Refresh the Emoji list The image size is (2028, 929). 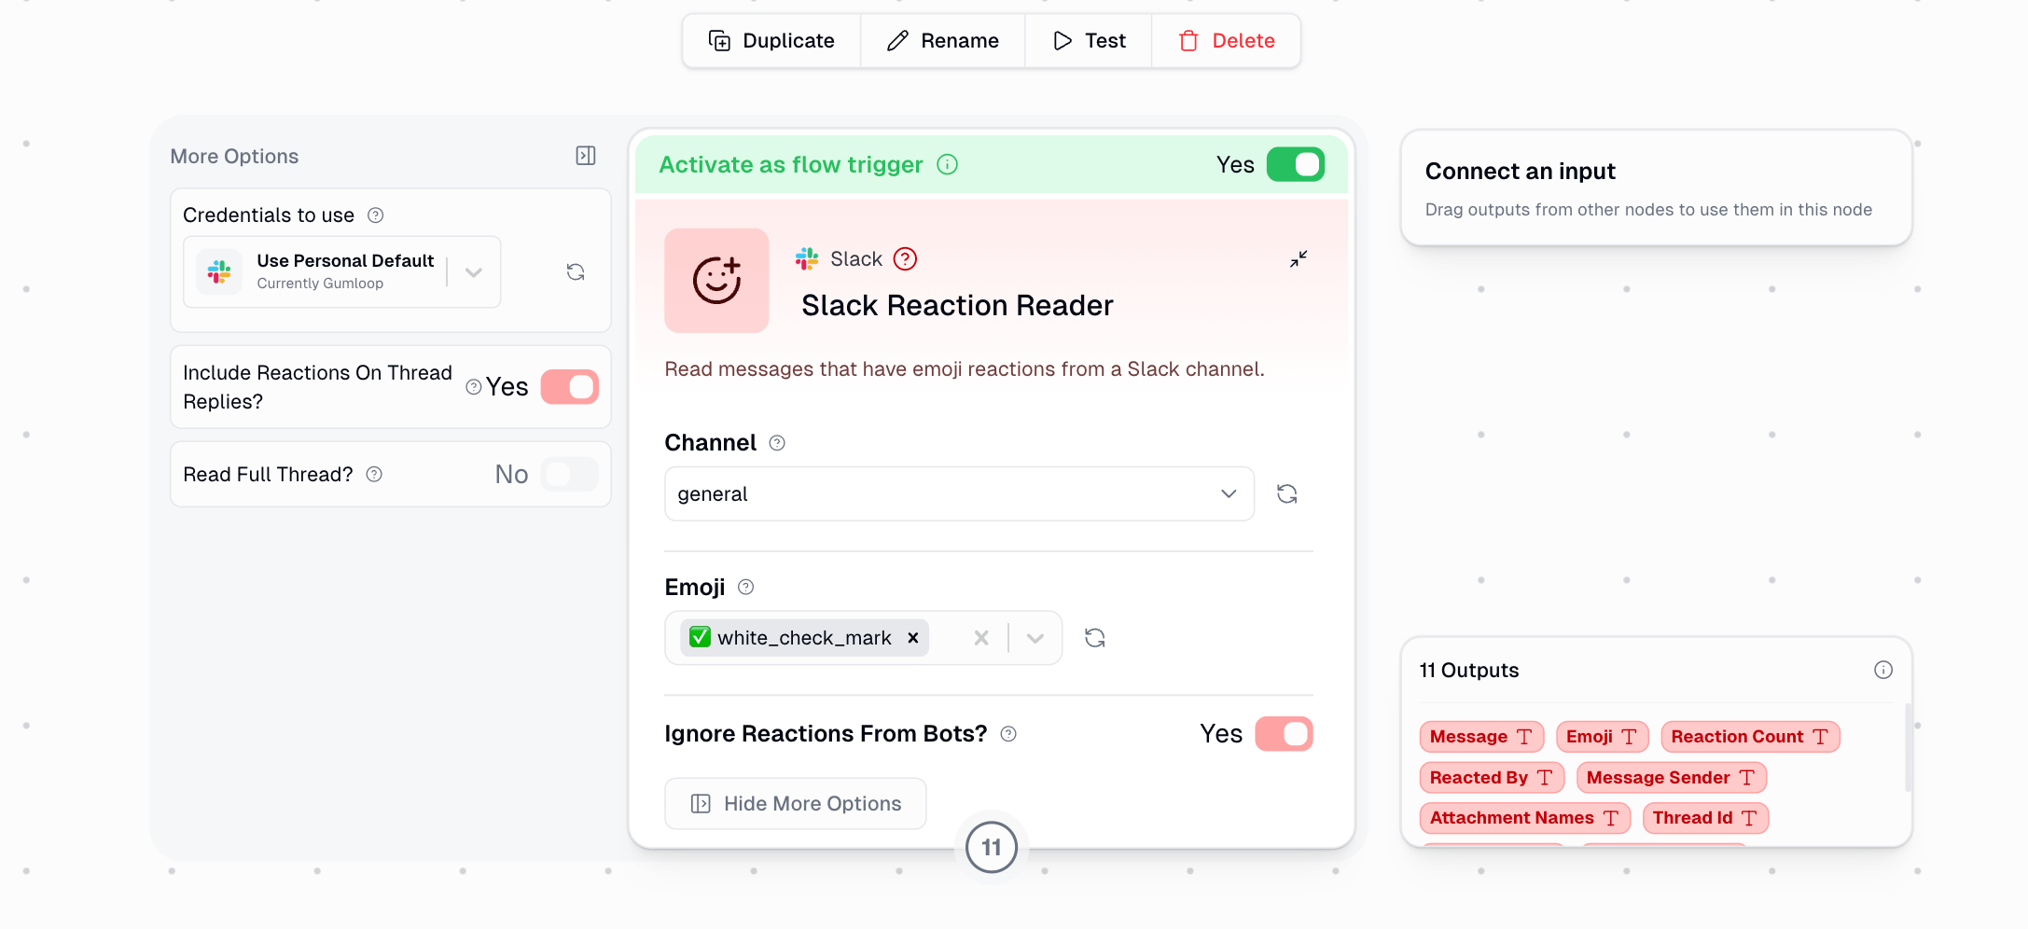[x=1095, y=638]
